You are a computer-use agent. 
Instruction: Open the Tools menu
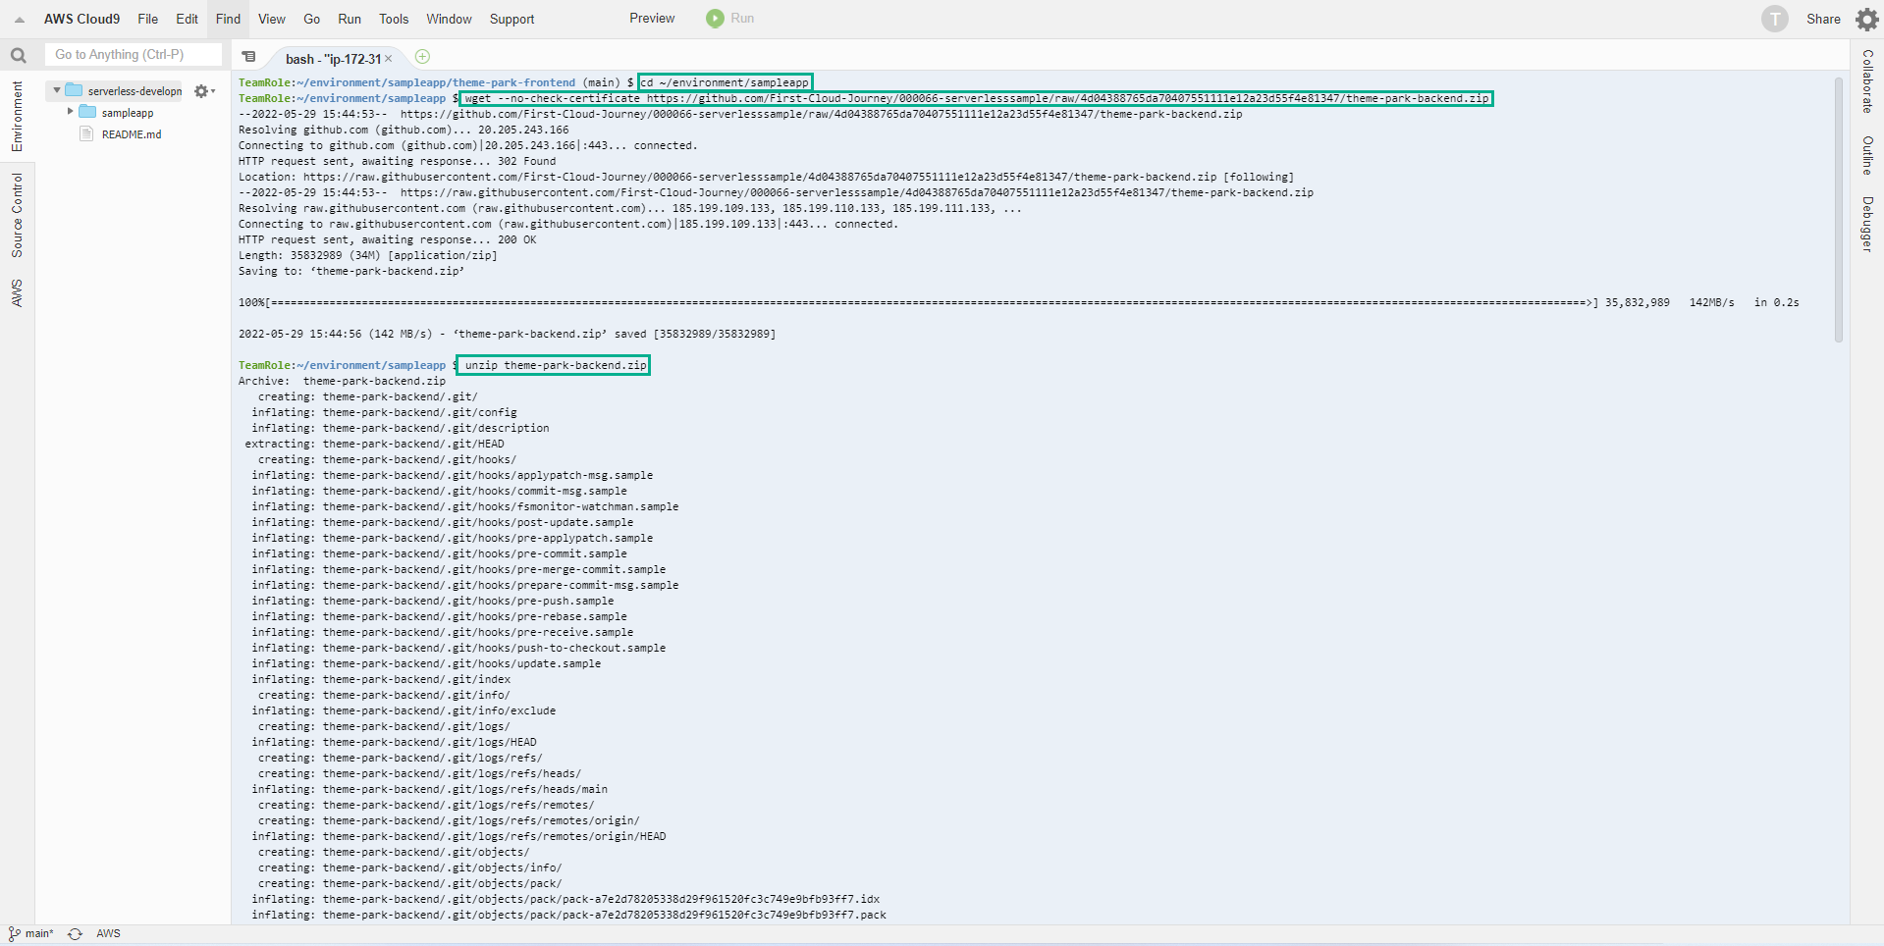click(394, 19)
